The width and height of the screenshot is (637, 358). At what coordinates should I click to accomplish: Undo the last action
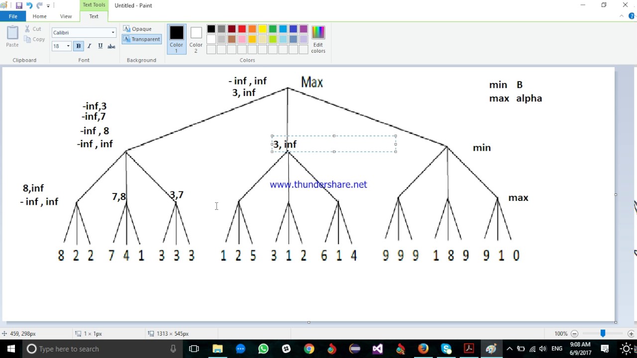click(x=29, y=5)
